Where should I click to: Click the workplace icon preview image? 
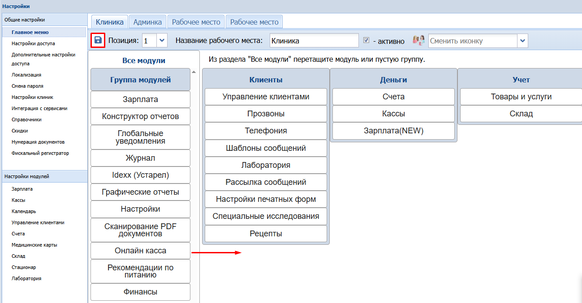(418, 40)
